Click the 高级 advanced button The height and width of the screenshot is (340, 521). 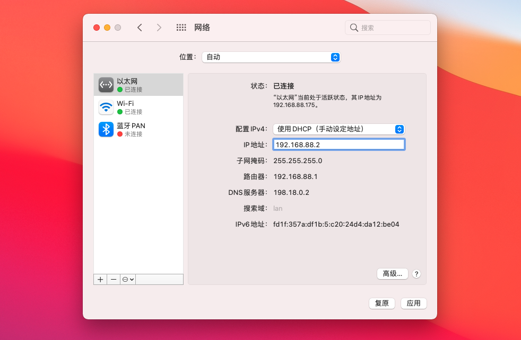(393, 274)
